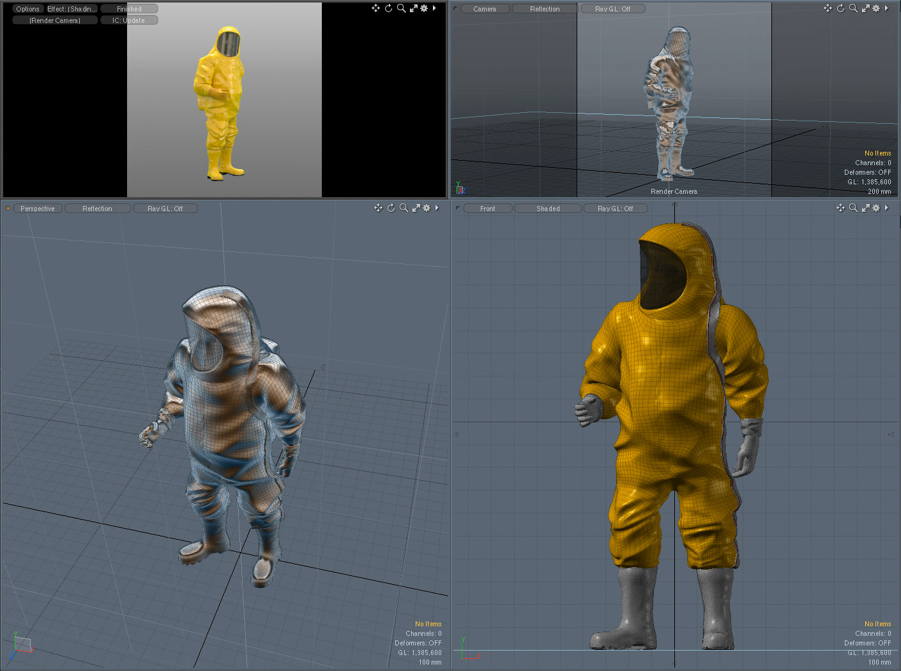
Task: Click the pan icon in render preview viewport
Action: (x=375, y=8)
